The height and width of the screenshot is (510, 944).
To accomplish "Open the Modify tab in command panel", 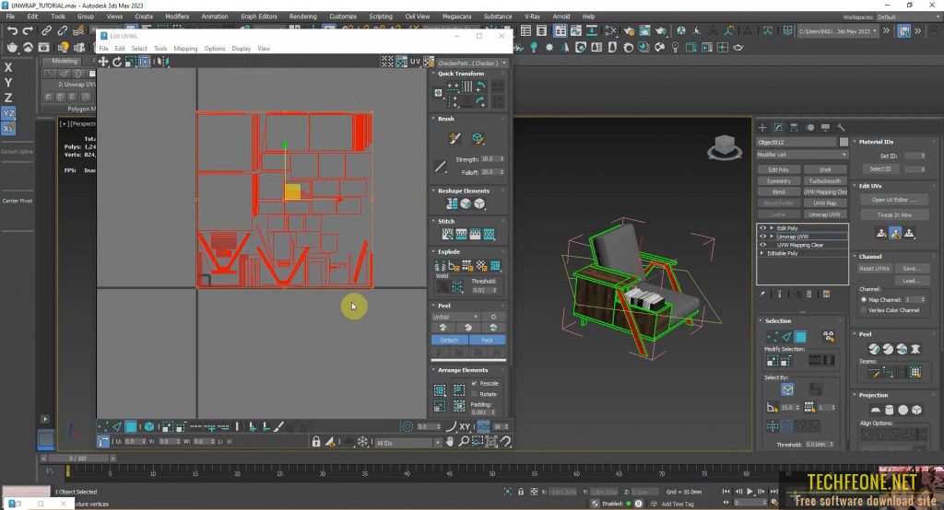I will tap(778, 127).
